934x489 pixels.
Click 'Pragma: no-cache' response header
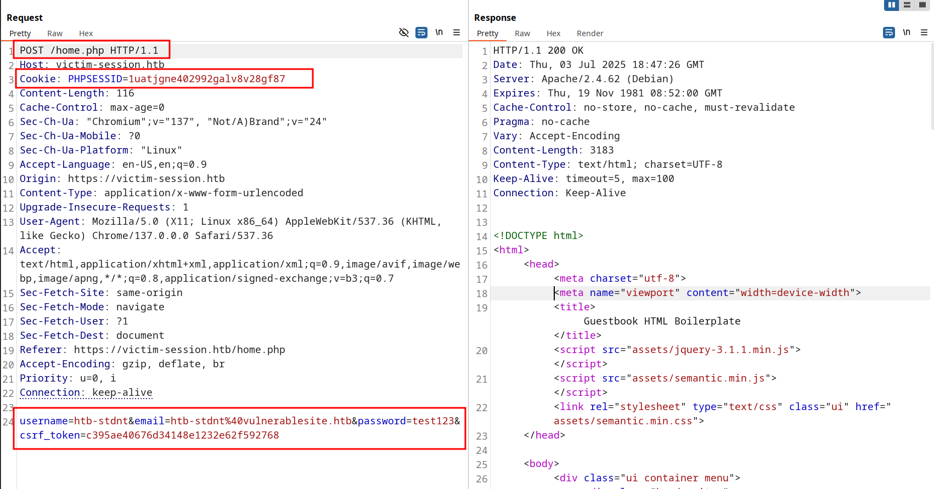(542, 122)
